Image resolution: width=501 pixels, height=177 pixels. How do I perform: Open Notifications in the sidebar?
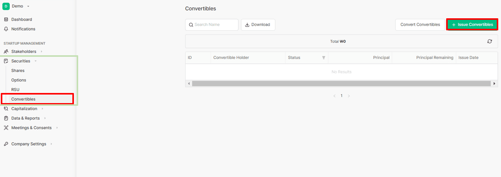23,29
